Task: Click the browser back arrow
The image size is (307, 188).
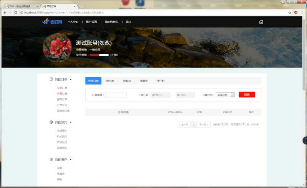Action: point(4,13)
